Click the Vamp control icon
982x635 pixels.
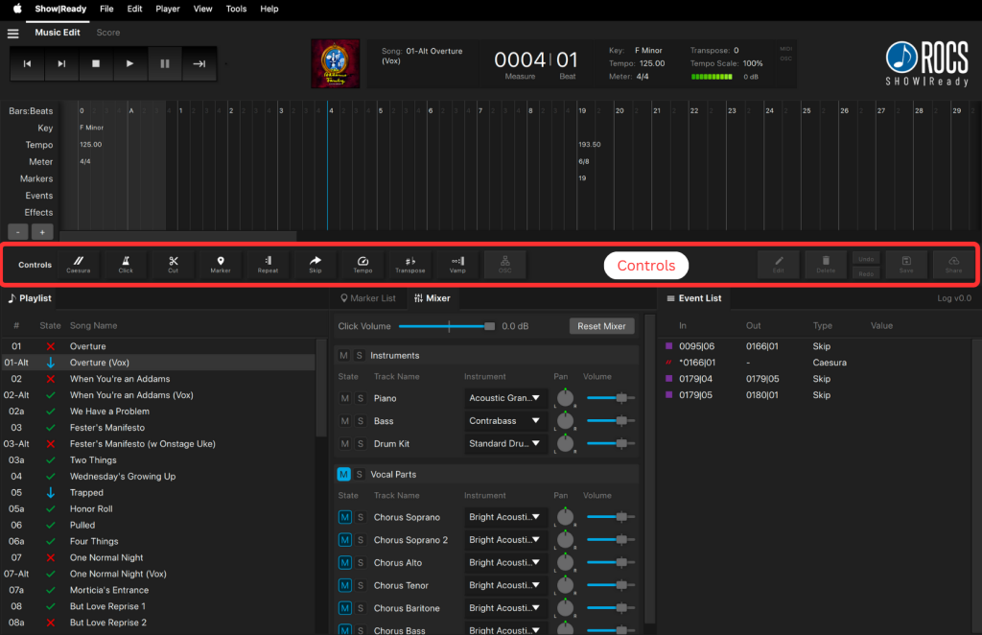pyautogui.click(x=457, y=264)
